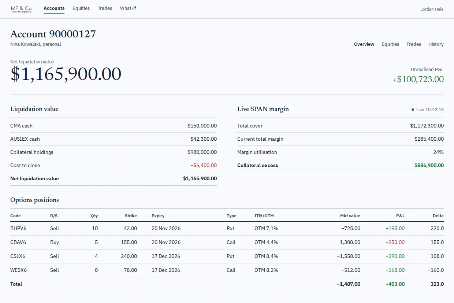Click the 78.00 strike in WESX6 row
Viewport: 454px width, 303px height.
tap(130, 270)
